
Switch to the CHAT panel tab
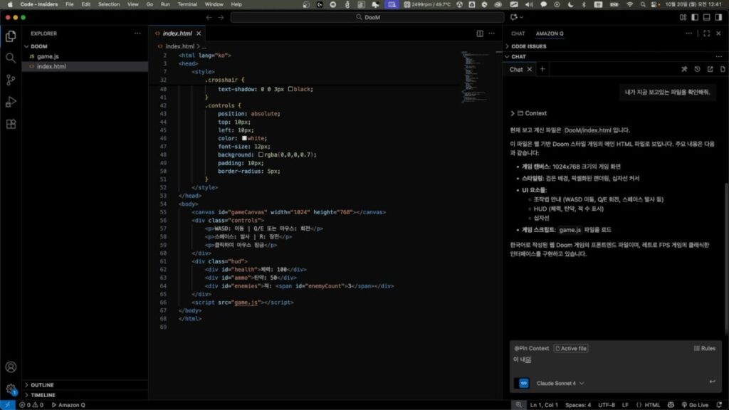518,33
